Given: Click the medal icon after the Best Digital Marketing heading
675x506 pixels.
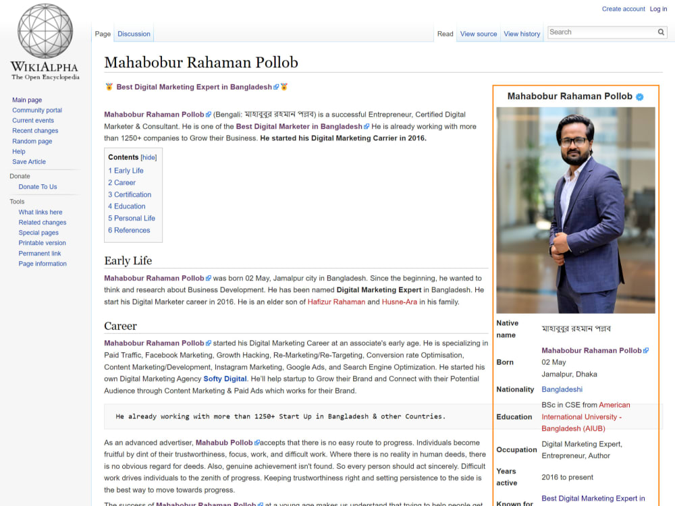Looking at the screenshot, I should (284, 87).
